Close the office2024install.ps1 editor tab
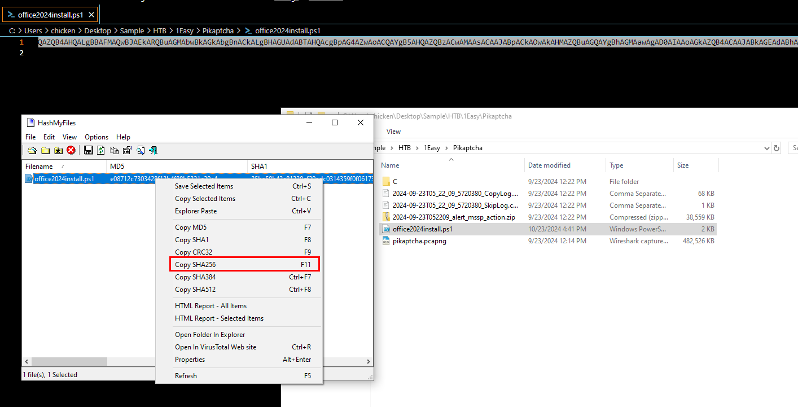The height and width of the screenshot is (407, 798). click(x=92, y=15)
